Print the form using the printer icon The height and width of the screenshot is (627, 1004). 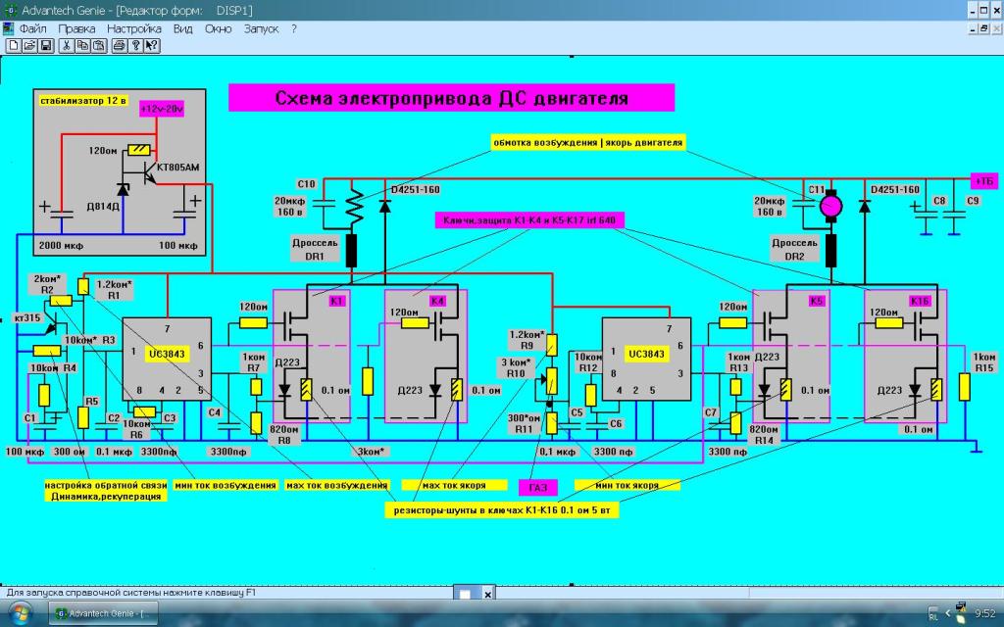click(x=120, y=45)
